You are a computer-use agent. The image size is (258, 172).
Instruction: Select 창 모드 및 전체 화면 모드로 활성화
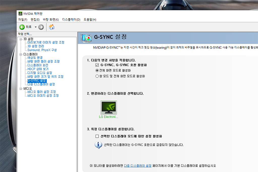coord(97,76)
